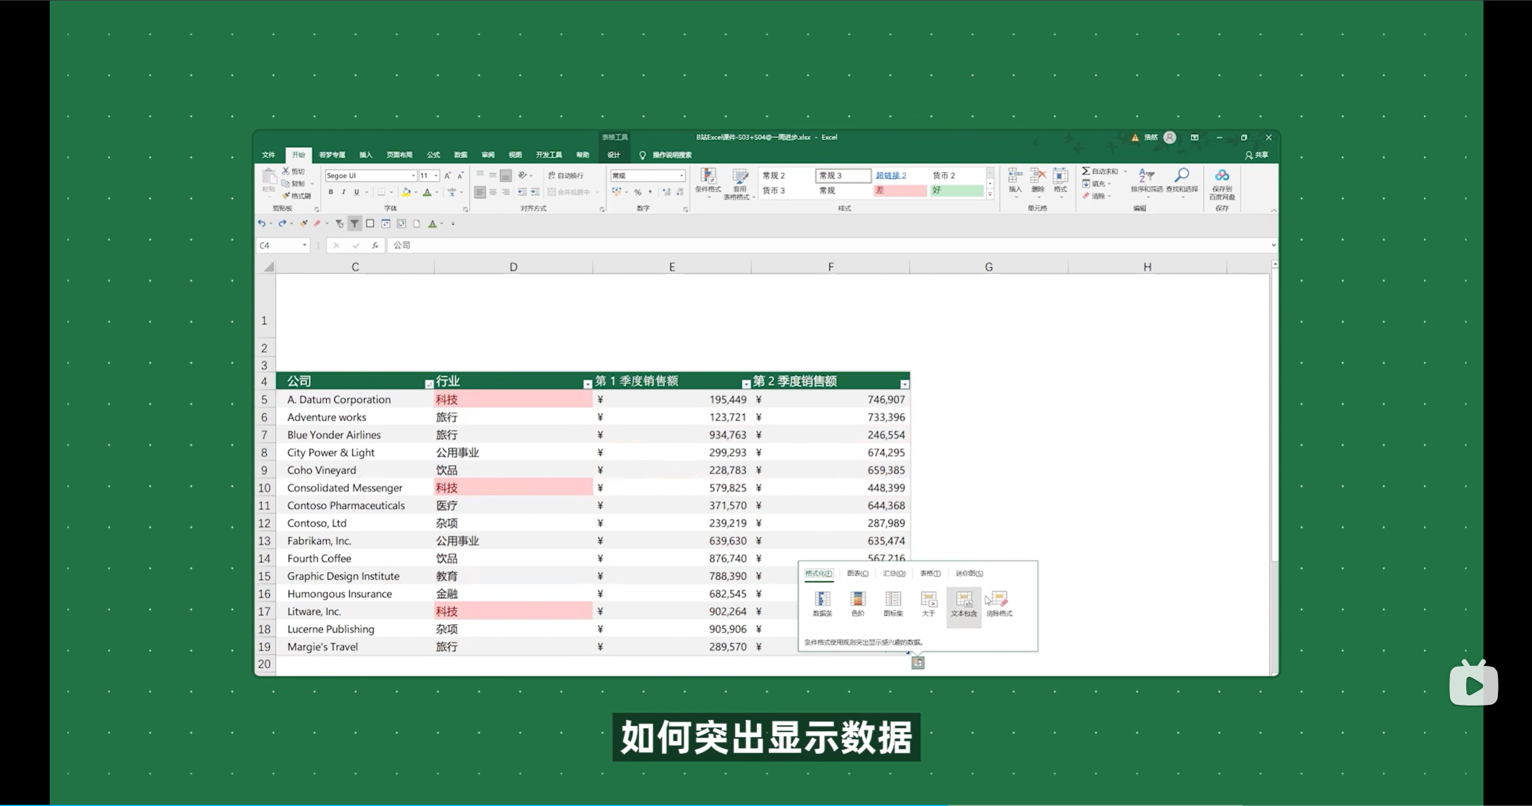Open the 插入 ribbon tab
The width and height of the screenshot is (1532, 806).
(365, 155)
